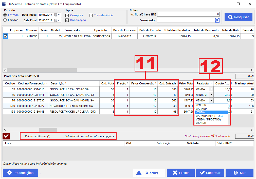
Task: Click the Sair exit button
Action: 240,173
